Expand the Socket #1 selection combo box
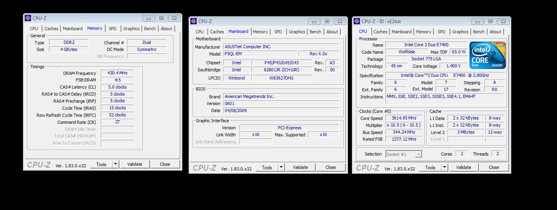 coord(418,154)
